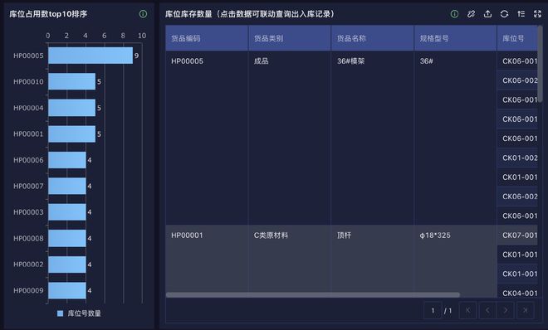Click the 库位号数量 legend label
This screenshot has width=548, height=330.
[84, 313]
